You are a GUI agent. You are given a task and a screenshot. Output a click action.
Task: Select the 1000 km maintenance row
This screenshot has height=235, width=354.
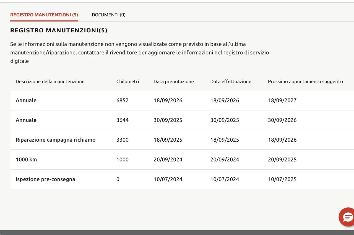(182, 160)
